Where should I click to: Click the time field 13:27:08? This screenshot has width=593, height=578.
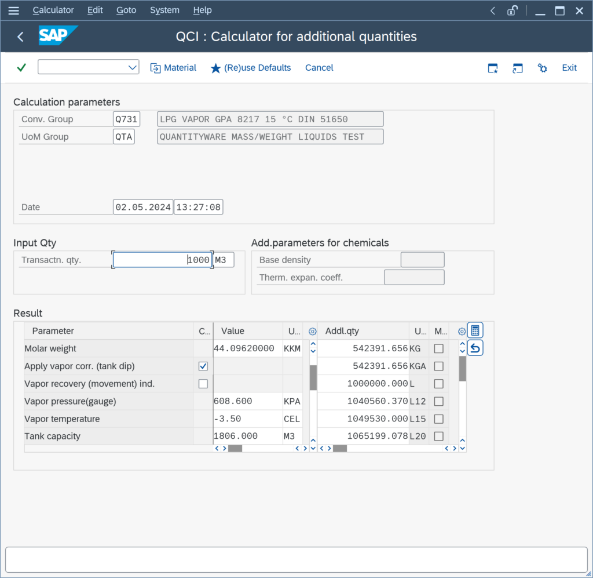click(198, 207)
